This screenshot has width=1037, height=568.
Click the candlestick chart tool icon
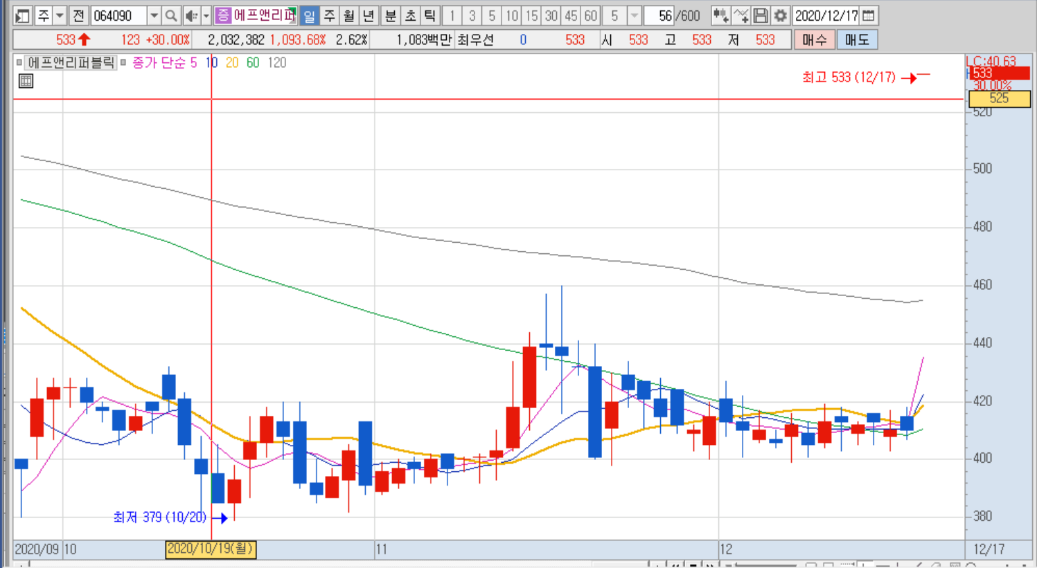point(720,15)
